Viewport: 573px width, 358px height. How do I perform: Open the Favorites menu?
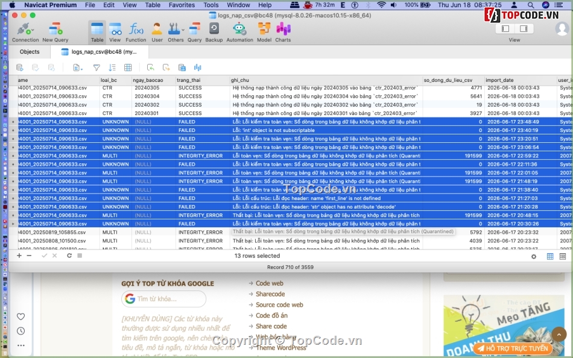tap(182, 5)
